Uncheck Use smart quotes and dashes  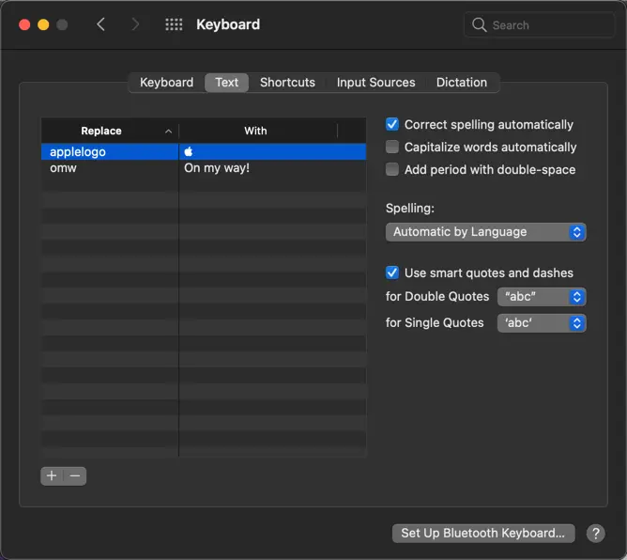(392, 272)
